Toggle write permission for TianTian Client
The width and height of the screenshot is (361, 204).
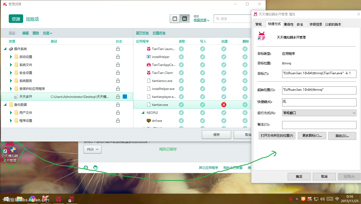pos(202,73)
